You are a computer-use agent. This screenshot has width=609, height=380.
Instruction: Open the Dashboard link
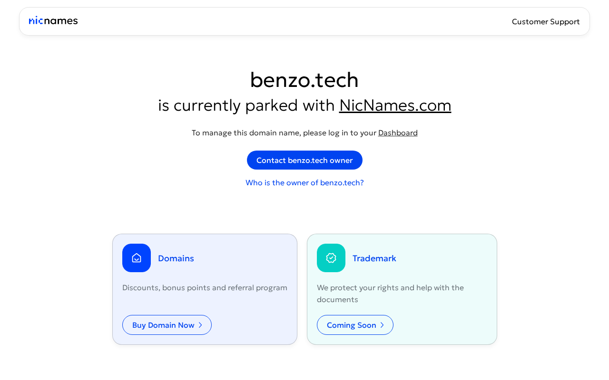[398, 133]
